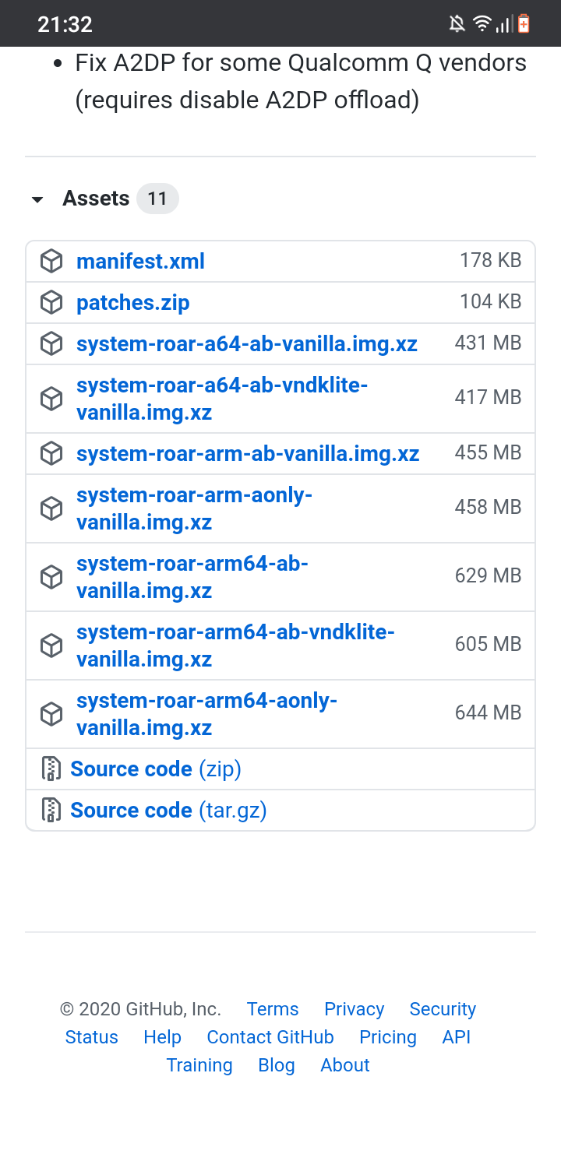Click the cube icon for system-roar-a64-ab-vanilla.img.xz

pos(51,343)
